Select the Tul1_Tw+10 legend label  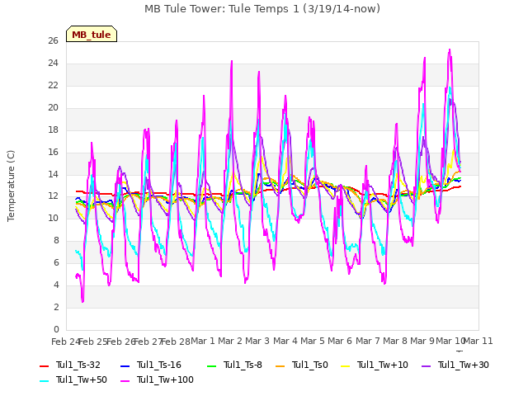point(383,365)
